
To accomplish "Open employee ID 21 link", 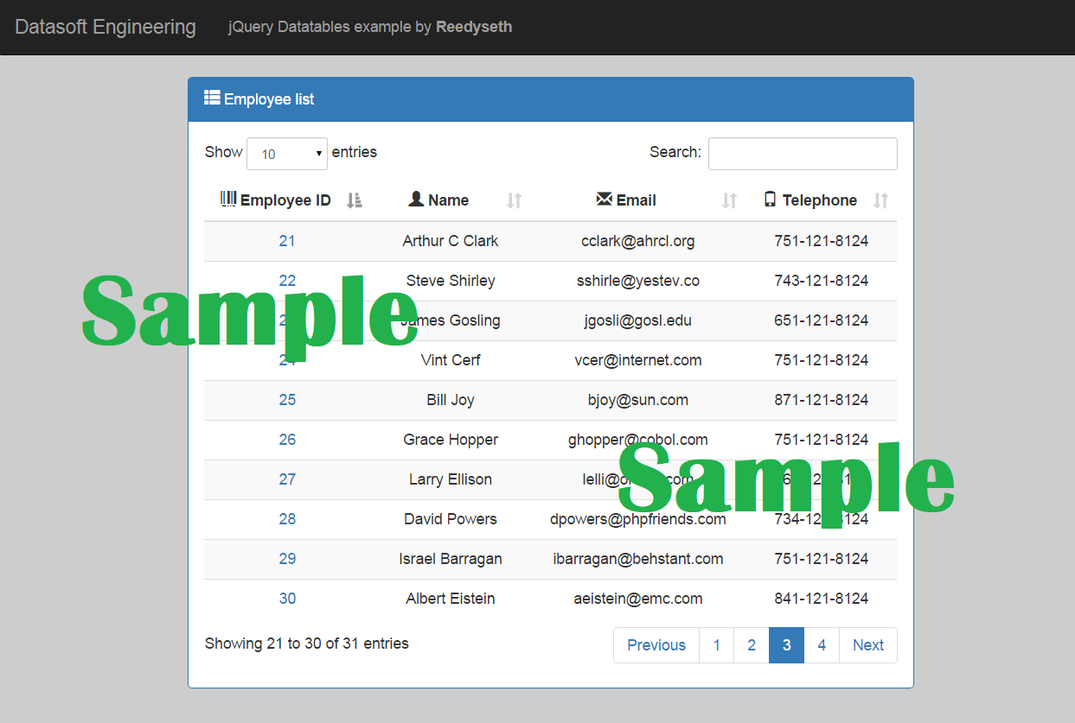I will coord(287,241).
